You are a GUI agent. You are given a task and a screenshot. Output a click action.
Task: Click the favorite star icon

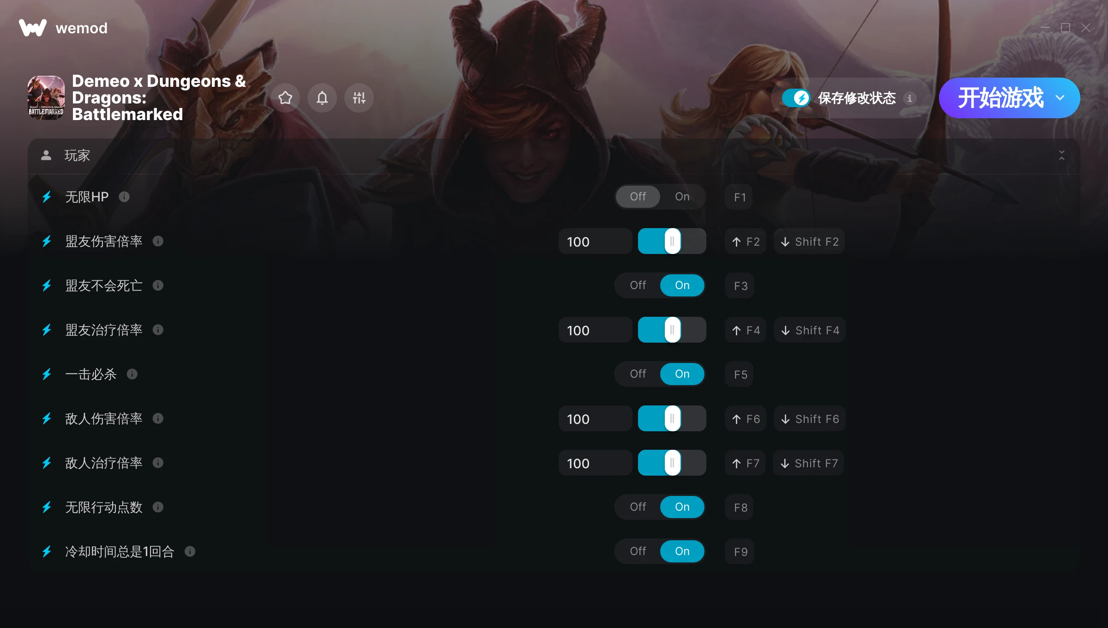285,98
